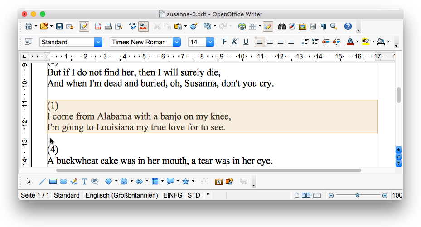421x227 pixels.
Task: Open the Gallery picture icon
Action: coord(303,26)
